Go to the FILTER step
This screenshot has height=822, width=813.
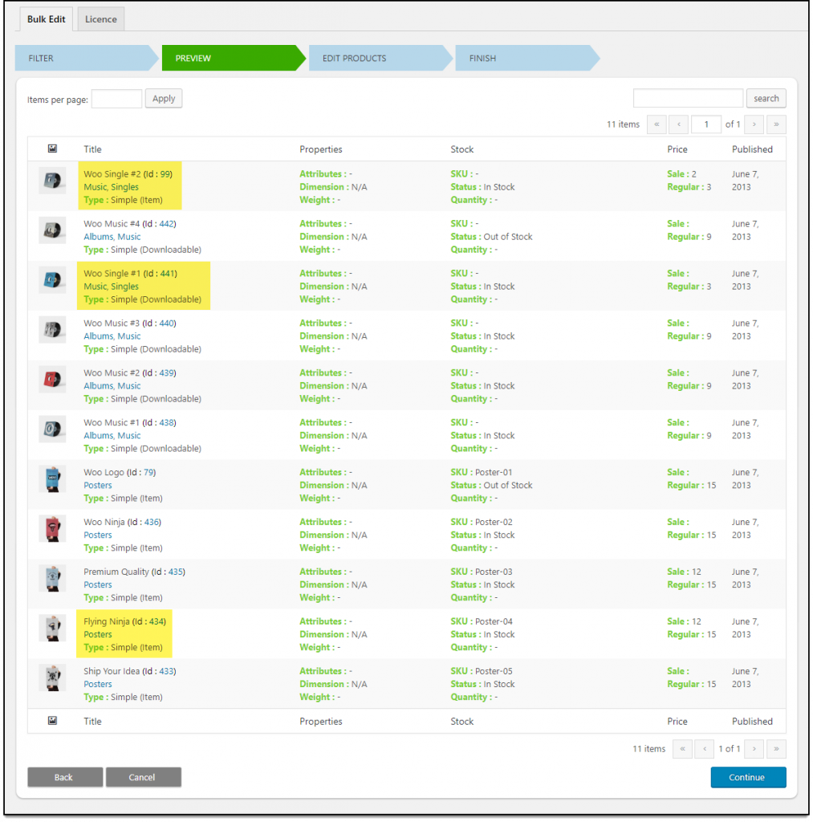(80, 59)
